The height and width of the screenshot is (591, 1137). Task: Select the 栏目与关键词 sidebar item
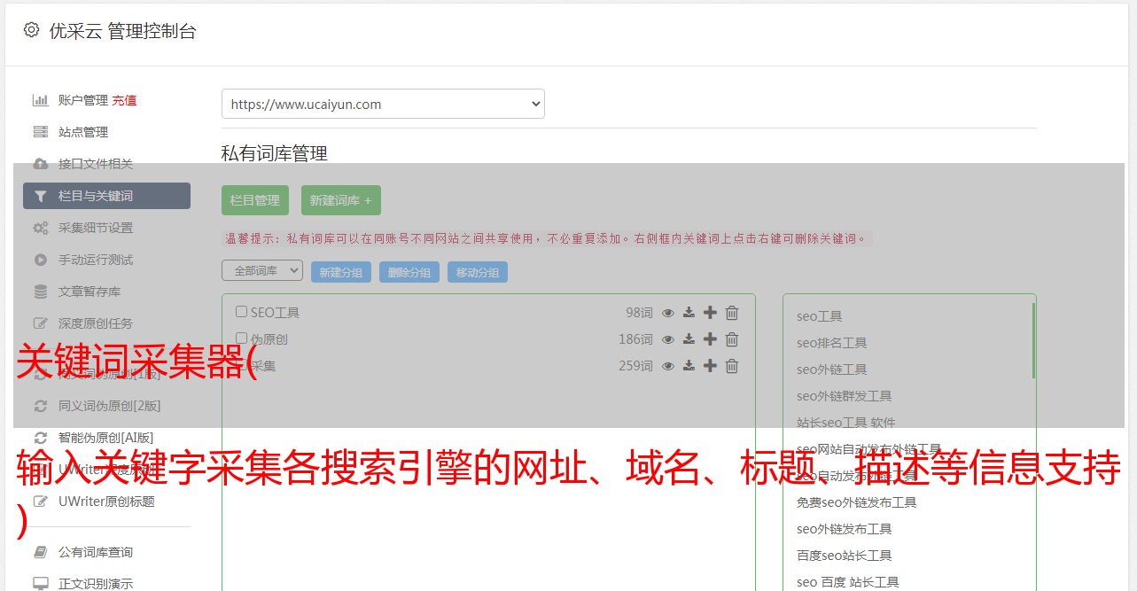(106, 196)
